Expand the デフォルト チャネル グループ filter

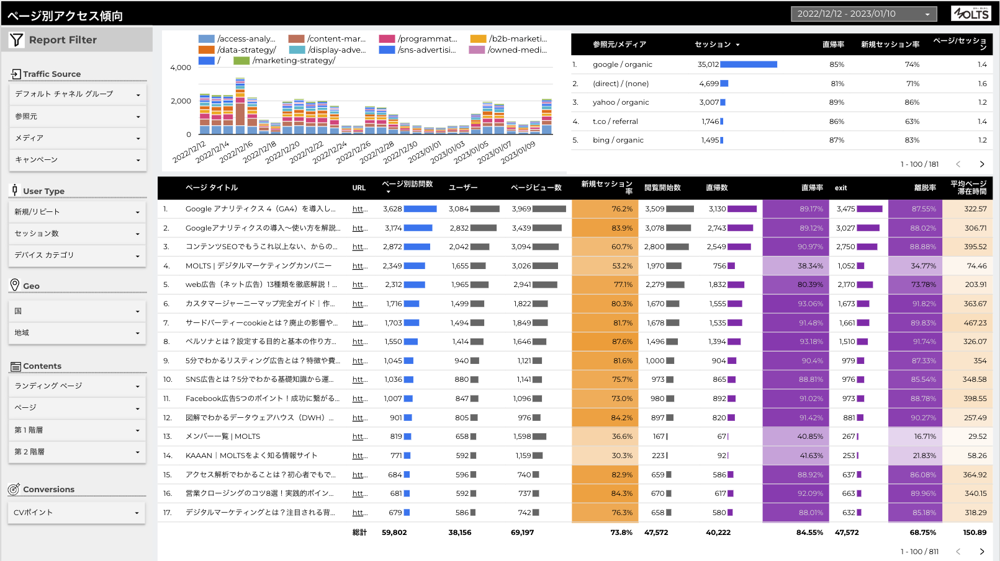pos(78,94)
